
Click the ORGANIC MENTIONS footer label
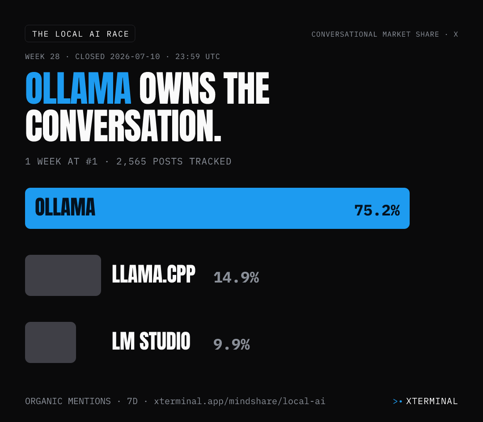tap(68, 401)
